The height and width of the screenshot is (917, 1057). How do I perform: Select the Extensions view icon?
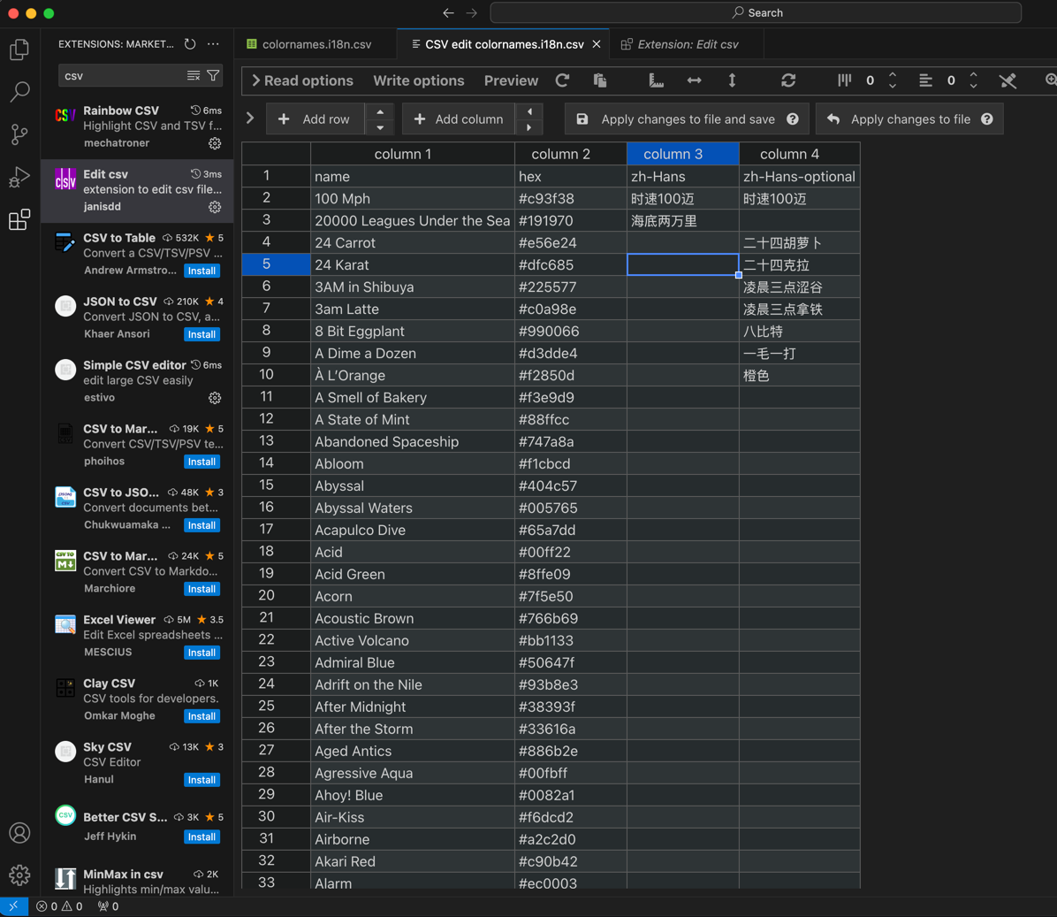(19, 220)
